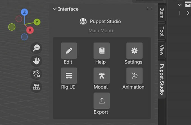Screen dimensions: 191x125
Task: Click the red X axis on gizmo
Action: (x=30, y=30)
